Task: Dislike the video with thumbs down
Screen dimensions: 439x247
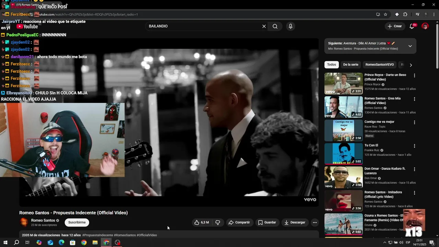Action: 218,222
